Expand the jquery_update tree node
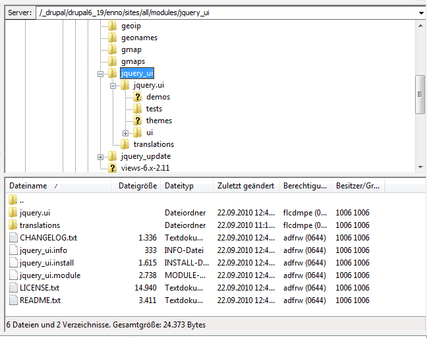 point(101,157)
